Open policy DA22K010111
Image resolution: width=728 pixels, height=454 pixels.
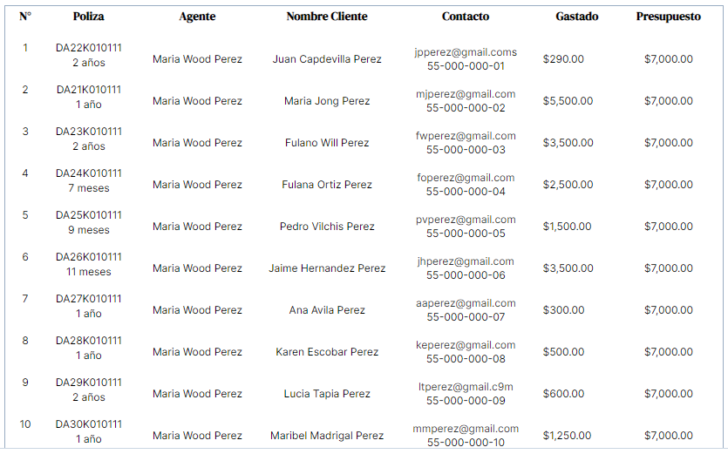click(x=89, y=48)
